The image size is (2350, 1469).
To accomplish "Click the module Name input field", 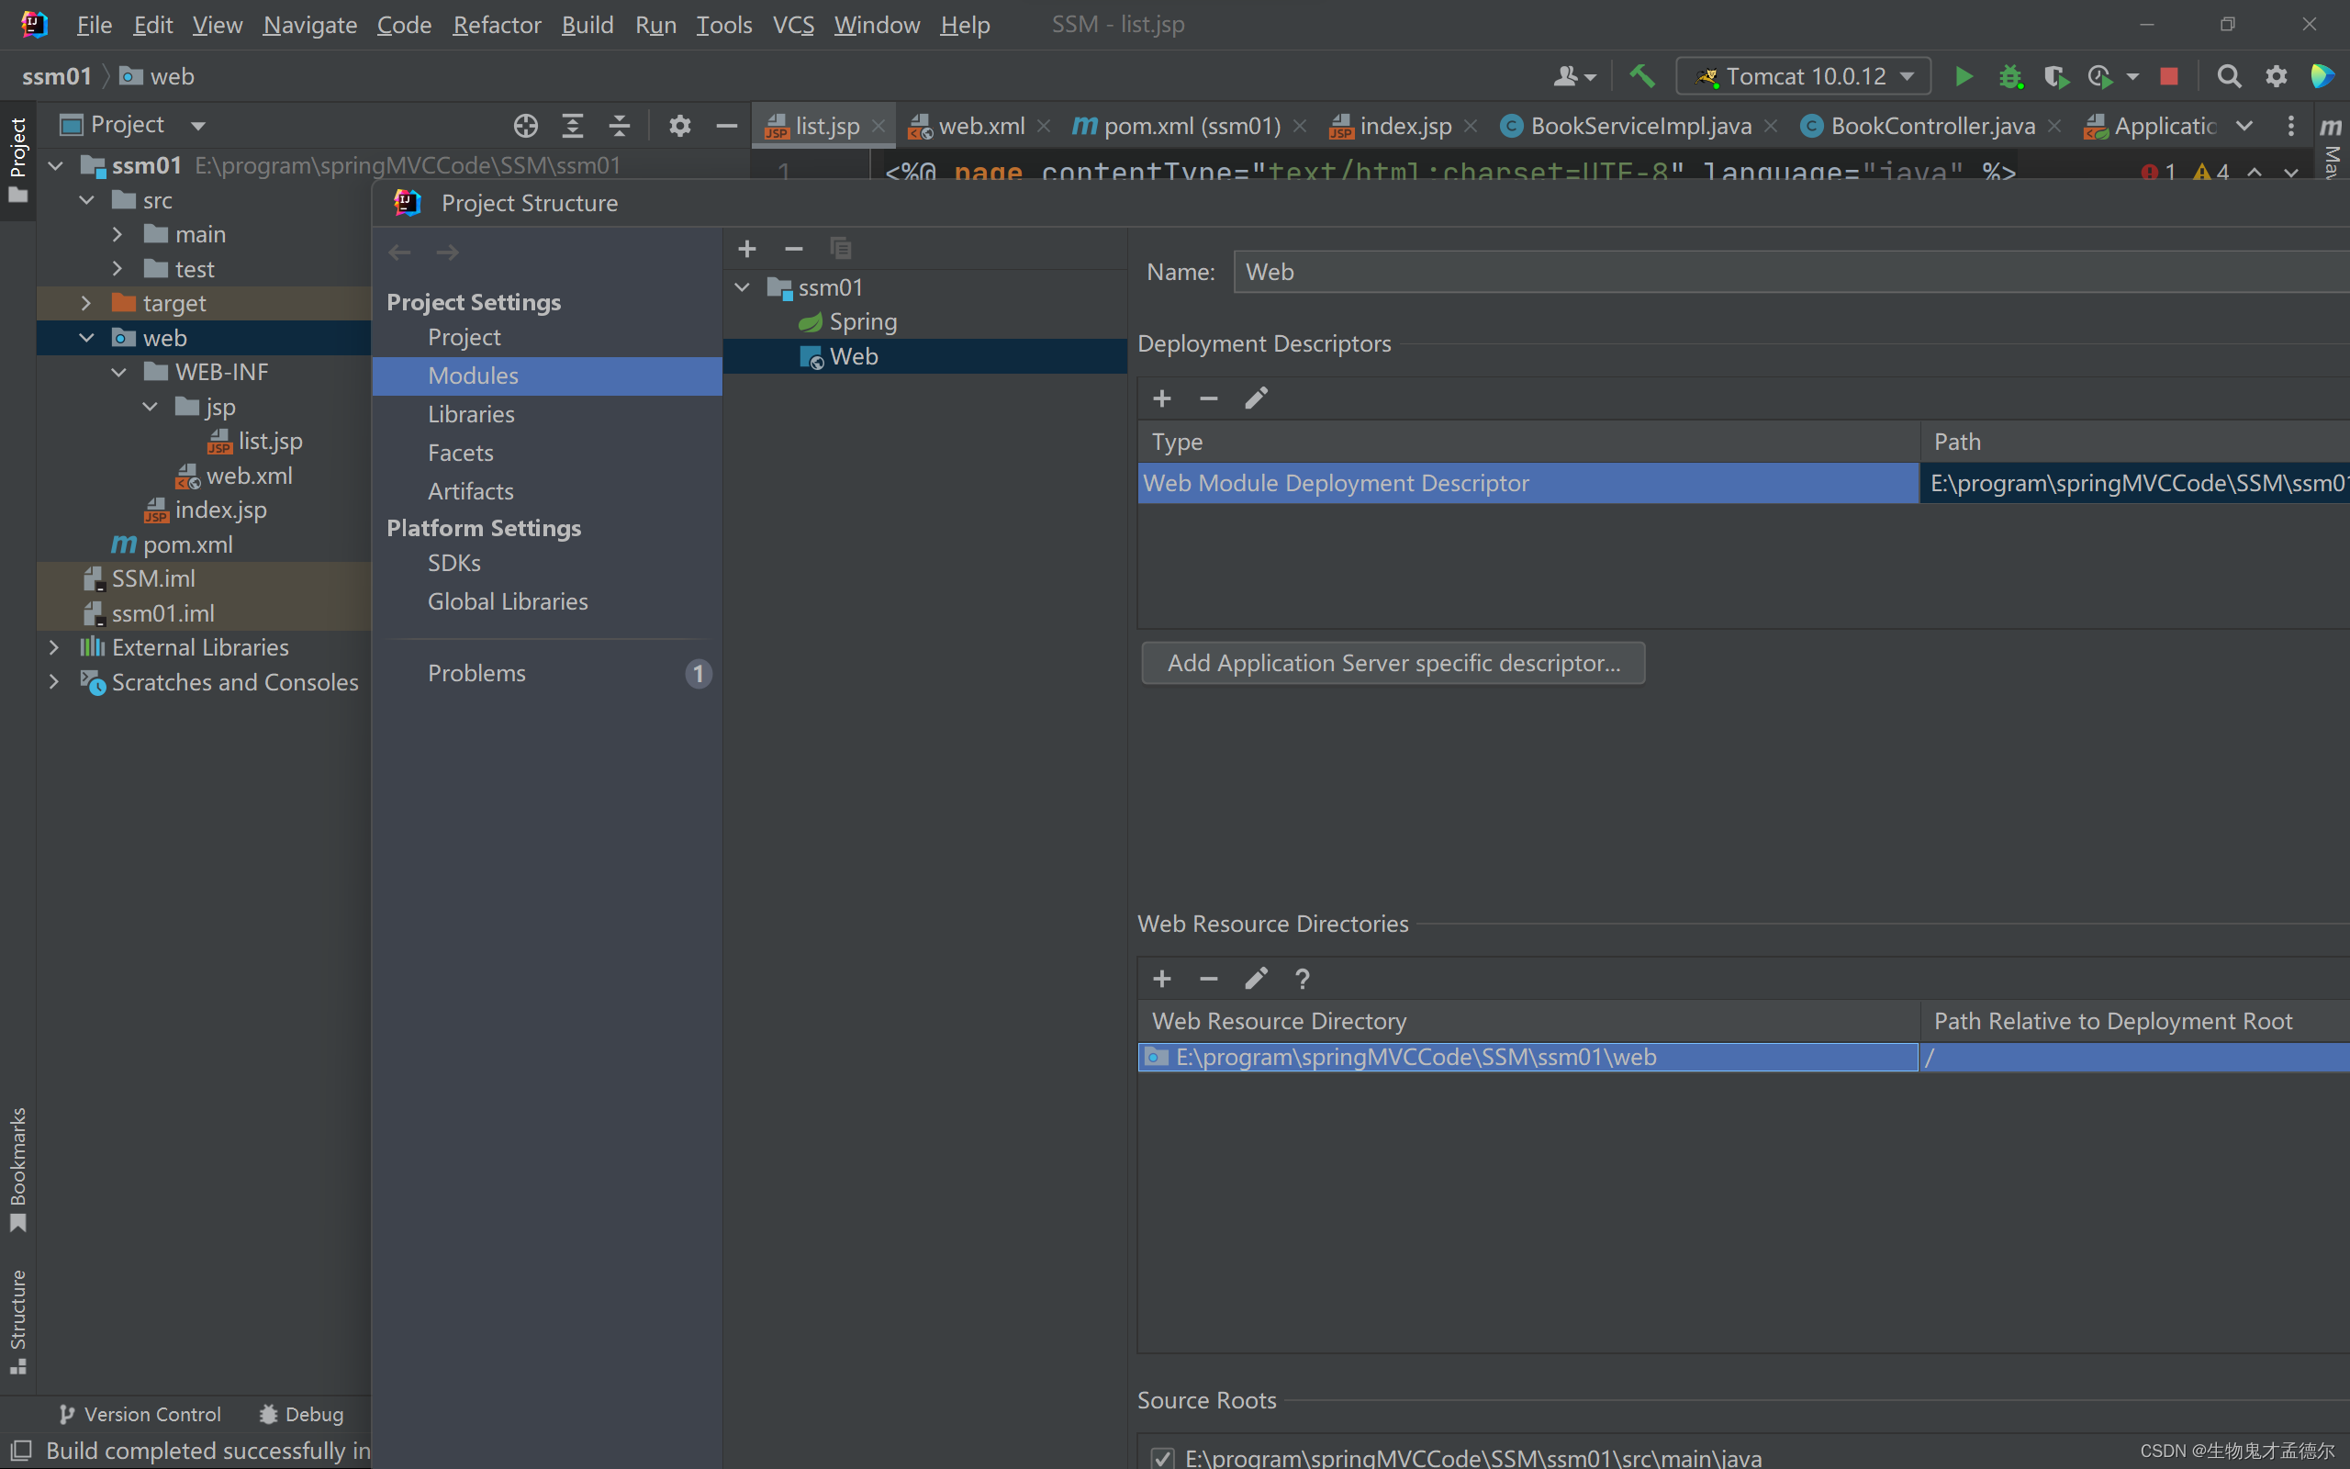I will pyautogui.click(x=1786, y=272).
